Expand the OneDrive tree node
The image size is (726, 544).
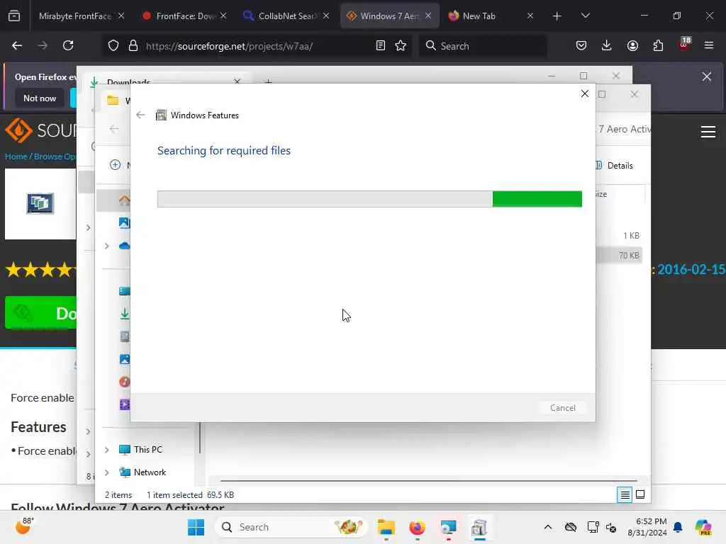click(107, 246)
